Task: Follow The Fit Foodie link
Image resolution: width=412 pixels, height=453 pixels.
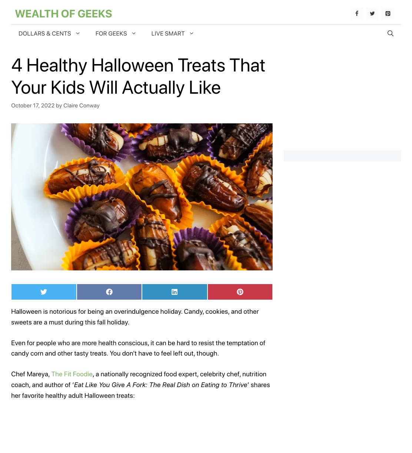Action: [x=72, y=374]
